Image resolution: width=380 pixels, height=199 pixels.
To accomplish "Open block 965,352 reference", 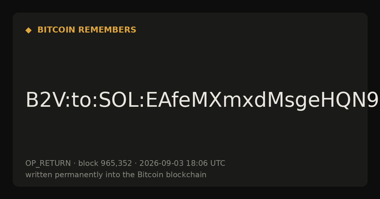I will pyautogui.click(x=105, y=163).
